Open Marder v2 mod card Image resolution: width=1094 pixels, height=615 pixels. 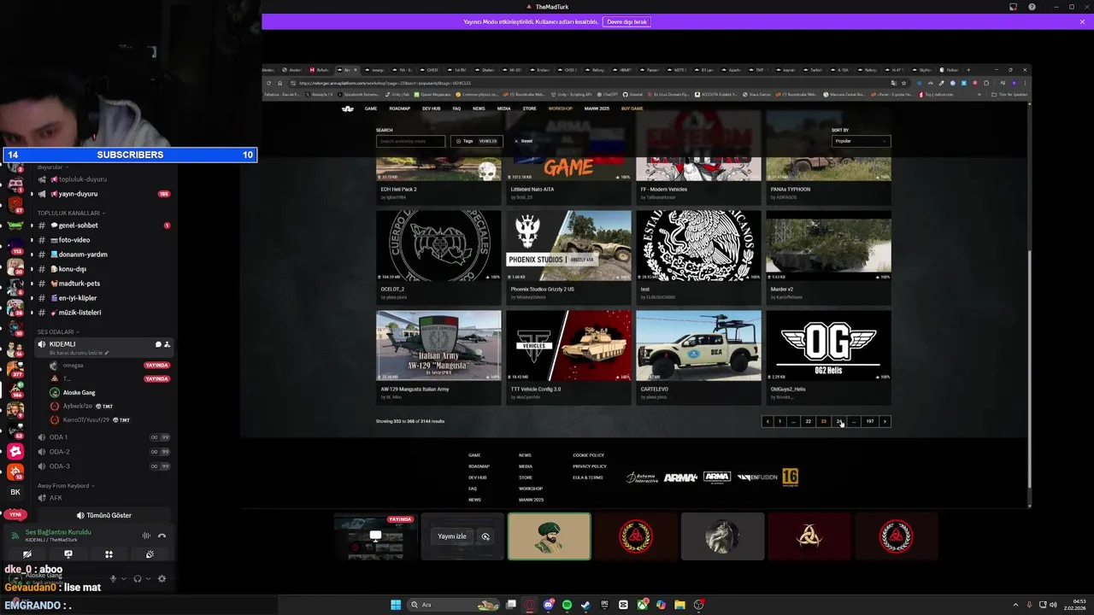point(828,256)
